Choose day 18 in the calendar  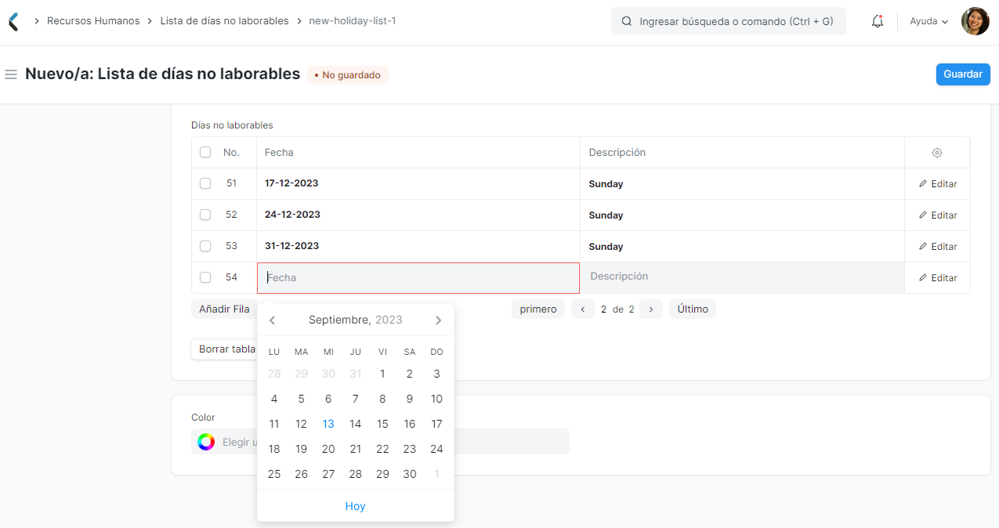click(x=274, y=449)
